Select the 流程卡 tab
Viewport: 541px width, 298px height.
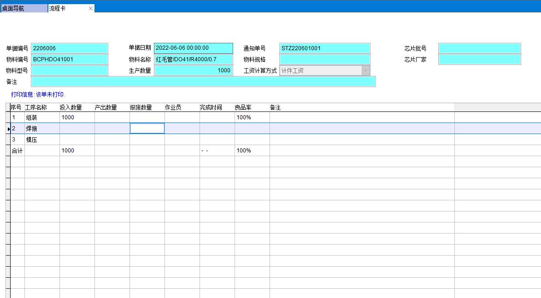pyautogui.click(x=65, y=8)
